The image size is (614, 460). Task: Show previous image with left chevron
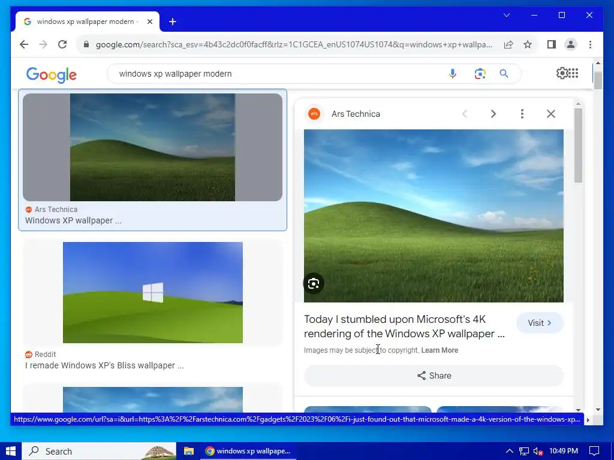pos(465,114)
